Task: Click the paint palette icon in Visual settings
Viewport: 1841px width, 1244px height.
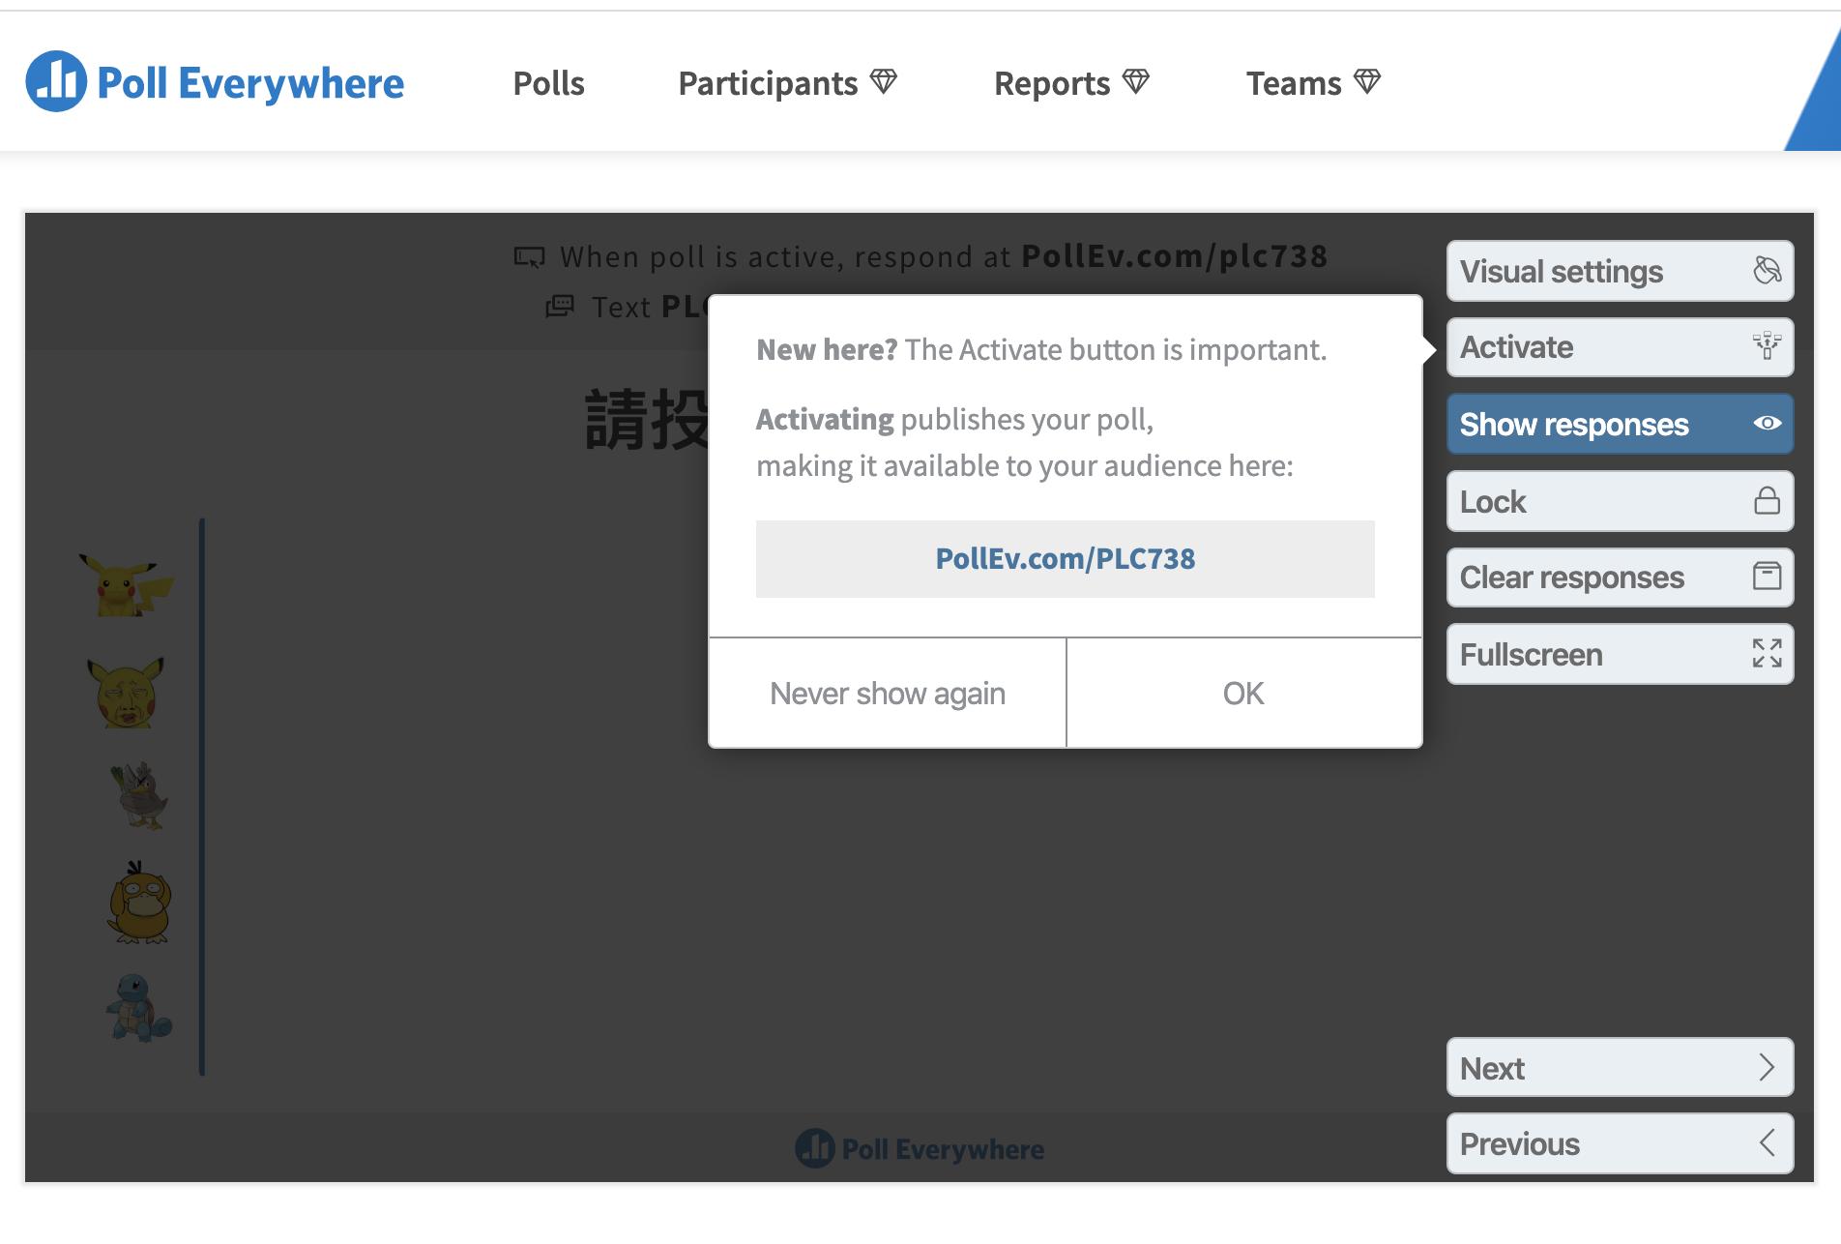Action: point(1767,270)
